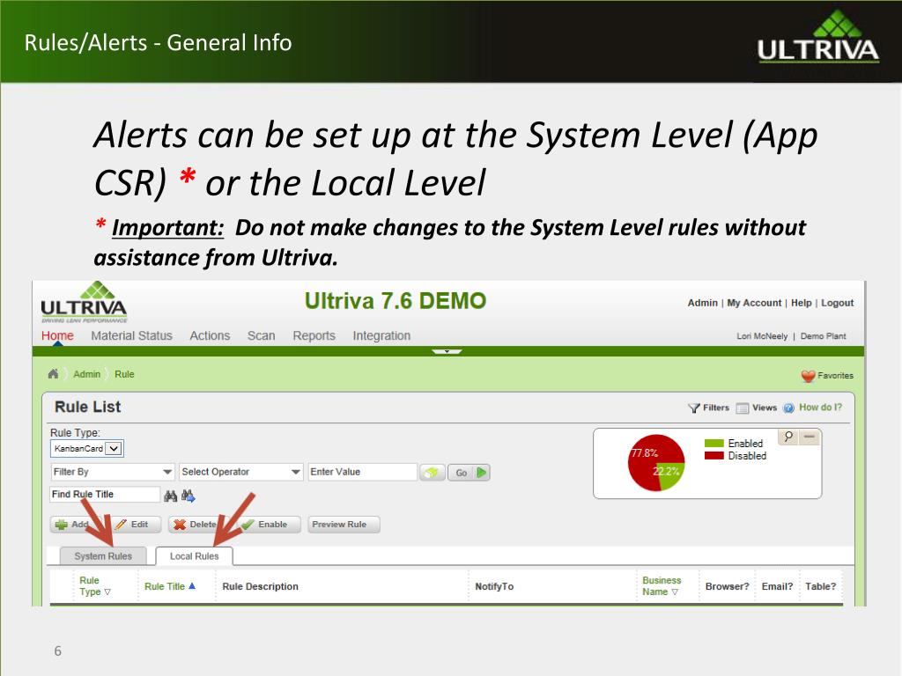Click the binoculars find icon
Image resolution: width=902 pixels, height=676 pixels.
coord(170,496)
